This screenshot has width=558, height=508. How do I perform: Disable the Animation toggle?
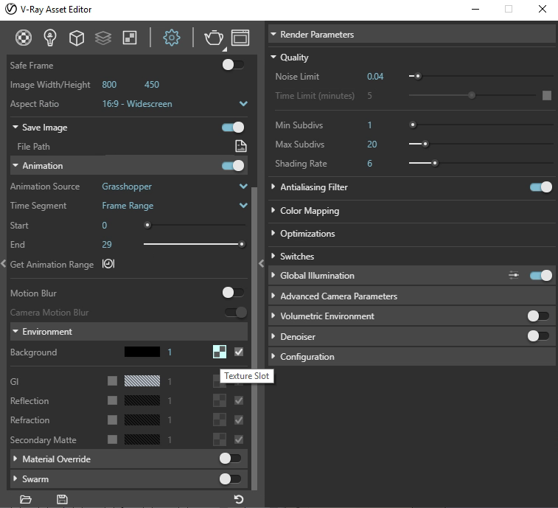(x=233, y=166)
